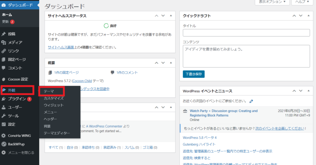Click the 下書き保存 button
Image resolution: width=316 pixels, height=165 pixels.
pyautogui.click(x=194, y=74)
